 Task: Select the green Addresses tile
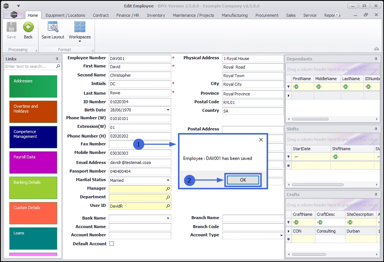[x=33, y=86]
